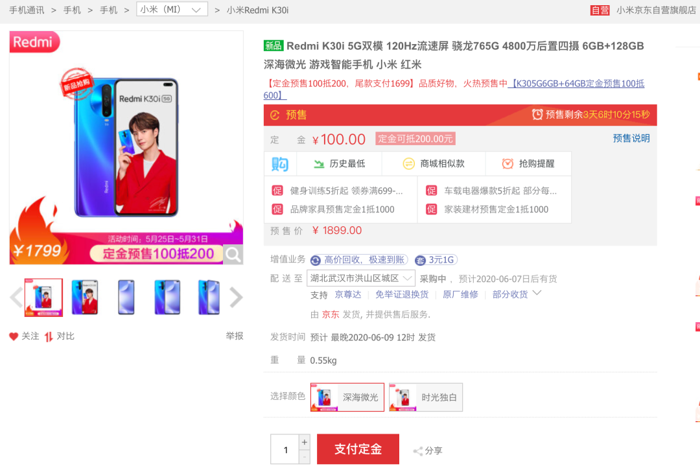Open the delivery address 湖北武汉市洪山区城区 dropdown
Viewport: 700px width, 468px height.
pyautogui.click(x=361, y=278)
